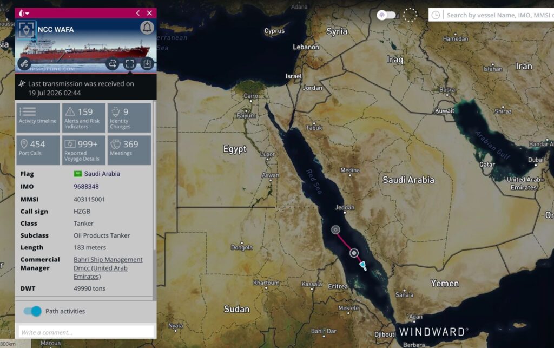554x348 pixels.
Task: Click the IMO number 9688348 link
Action: 86,186
